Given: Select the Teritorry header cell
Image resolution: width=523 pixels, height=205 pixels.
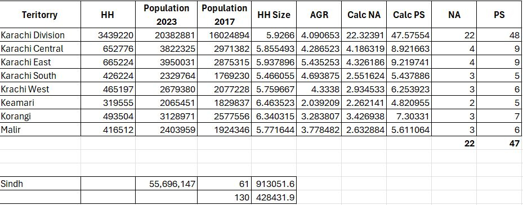Looking at the screenshot, I should tap(41, 15).
